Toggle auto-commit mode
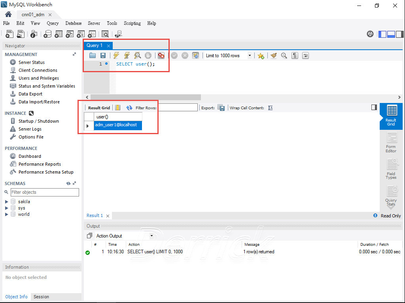This screenshot has height=303, width=405. point(195,55)
